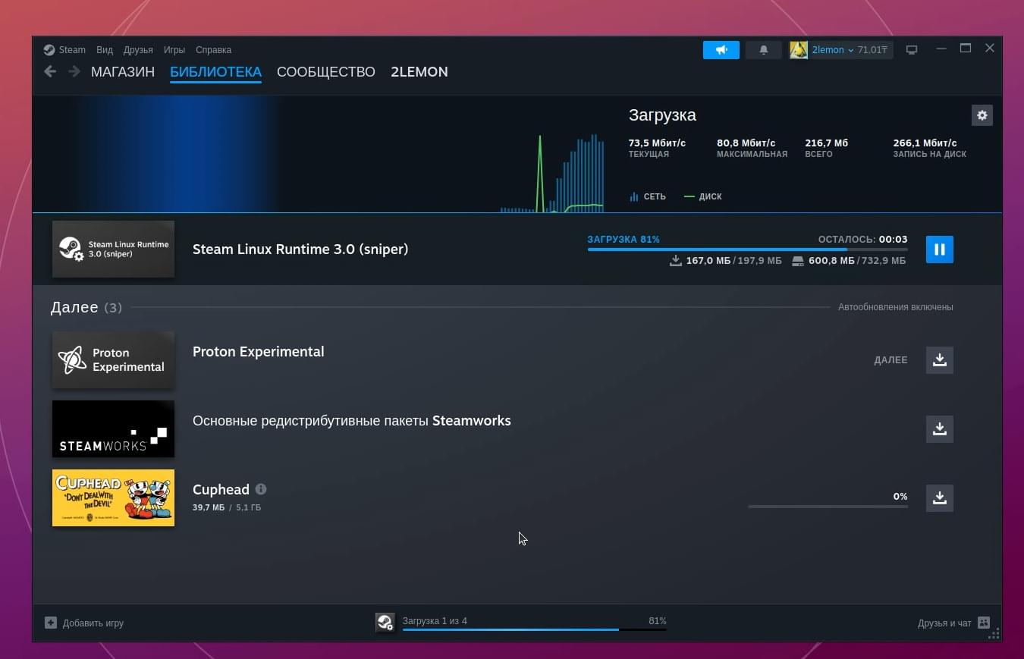The image size is (1024, 659).
Task: Click the Cuphead 39,7 МБ / 5,1 ГБ size text
Action: click(x=227, y=507)
